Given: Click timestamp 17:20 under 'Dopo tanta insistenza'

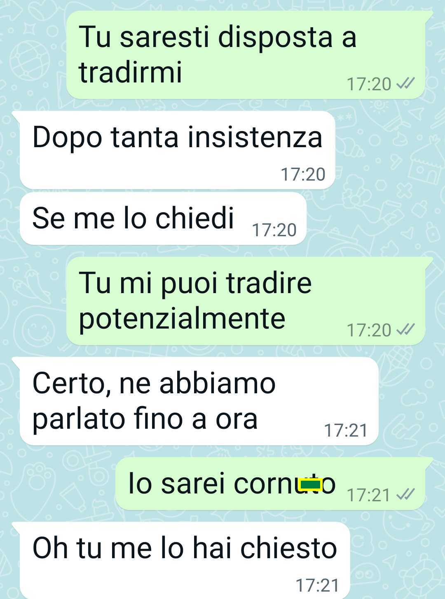Looking at the screenshot, I should tap(303, 174).
